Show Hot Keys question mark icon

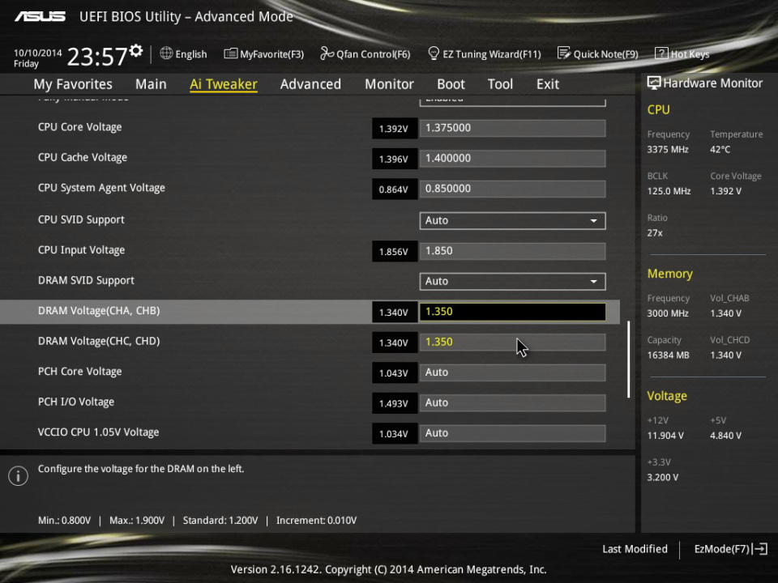tap(661, 53)
